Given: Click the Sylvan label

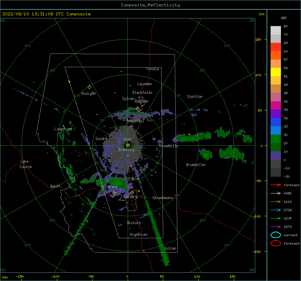Looking at the screenshot, I should 128,99.
